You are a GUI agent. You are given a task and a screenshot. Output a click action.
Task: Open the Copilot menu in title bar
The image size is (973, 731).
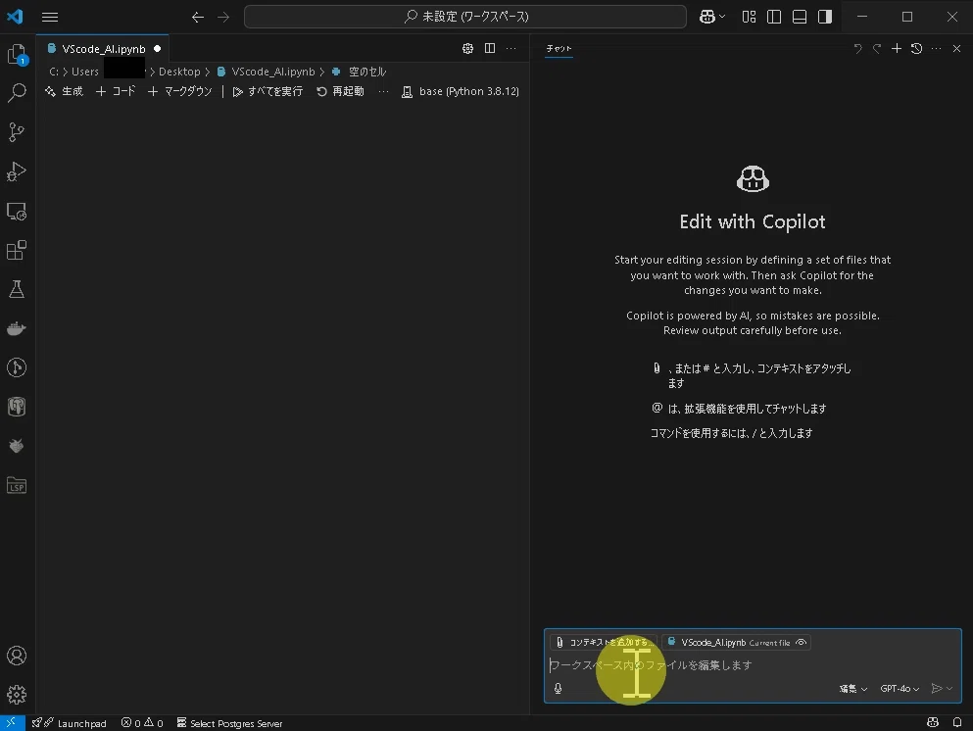(711, 17)
